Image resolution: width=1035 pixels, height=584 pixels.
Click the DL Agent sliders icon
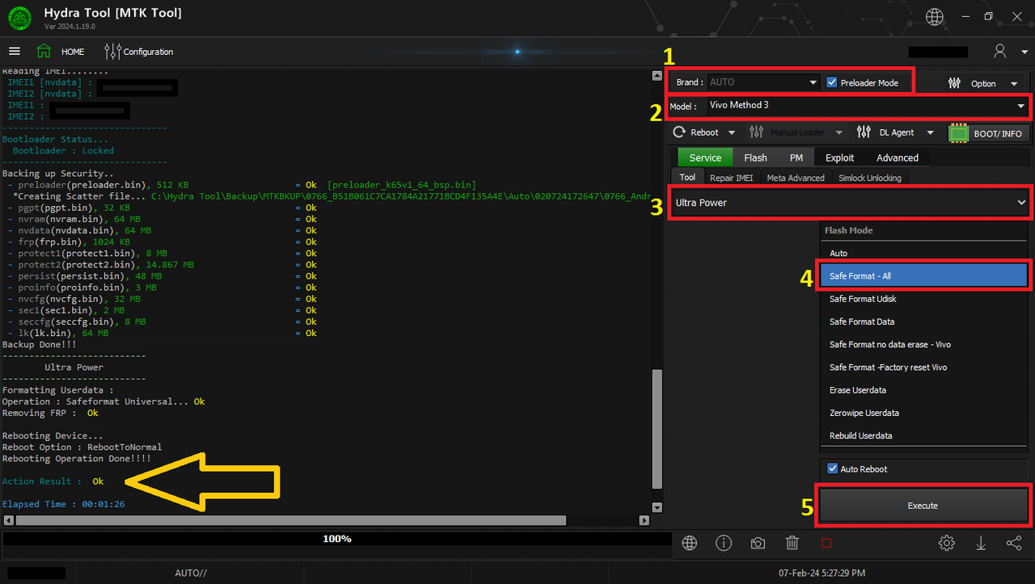[864, 132]
